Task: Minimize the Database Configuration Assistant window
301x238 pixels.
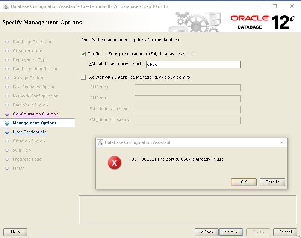Action: 258,6
